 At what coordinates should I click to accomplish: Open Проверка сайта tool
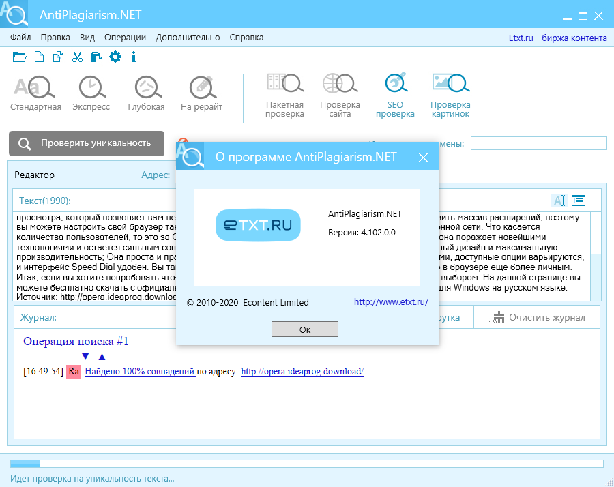coord(340,95)
